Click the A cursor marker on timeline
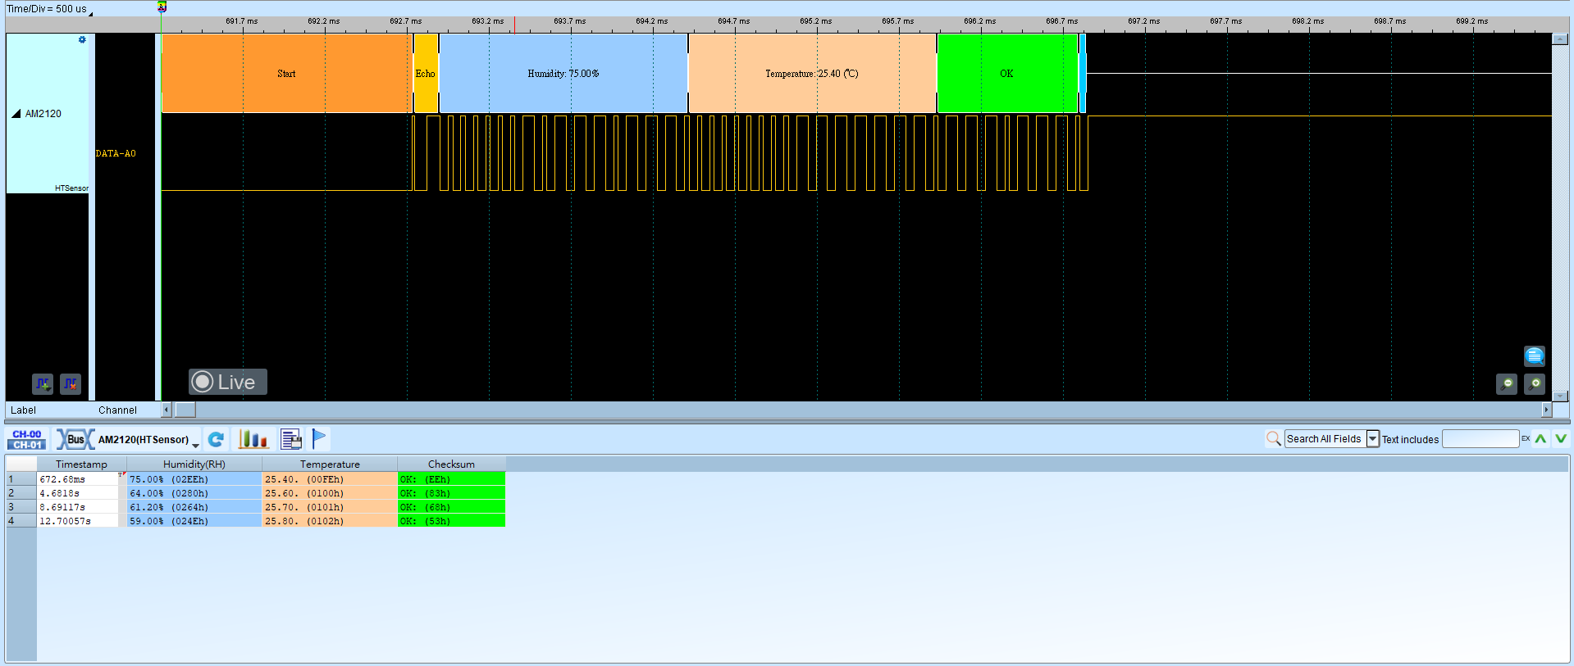Screen dimensions: 1574x666 (162, 7)
